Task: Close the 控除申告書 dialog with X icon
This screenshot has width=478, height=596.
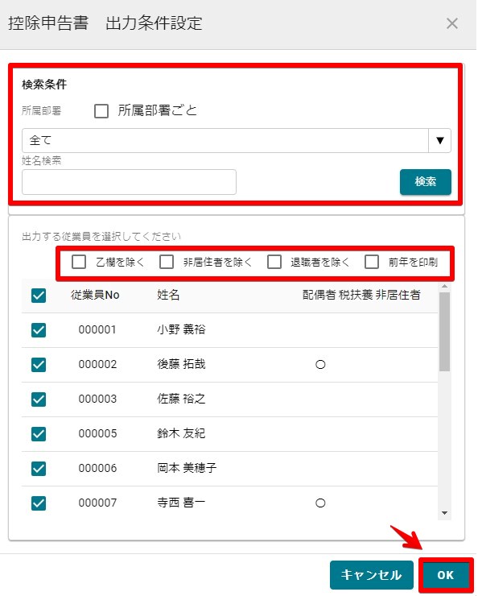Action: coord(451,23)
